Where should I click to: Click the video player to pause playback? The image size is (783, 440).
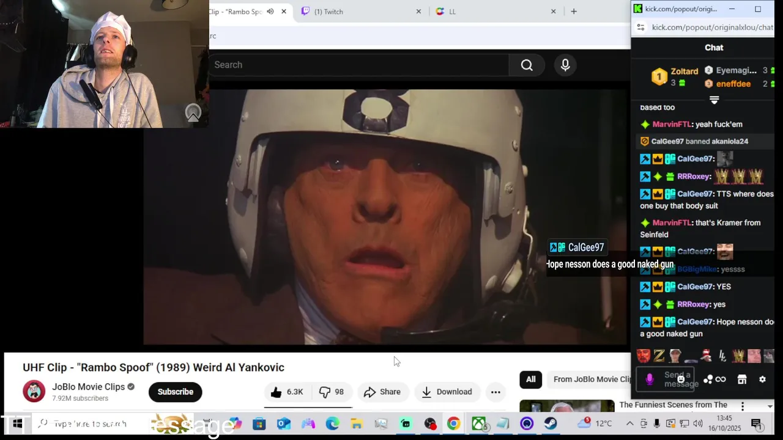385,217
